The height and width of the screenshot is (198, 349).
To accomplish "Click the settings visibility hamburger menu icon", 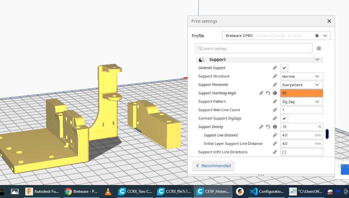I will tap(319, 48).
